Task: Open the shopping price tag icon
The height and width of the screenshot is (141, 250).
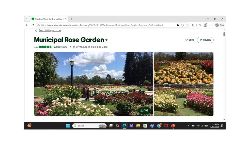Action: (178, 25)
